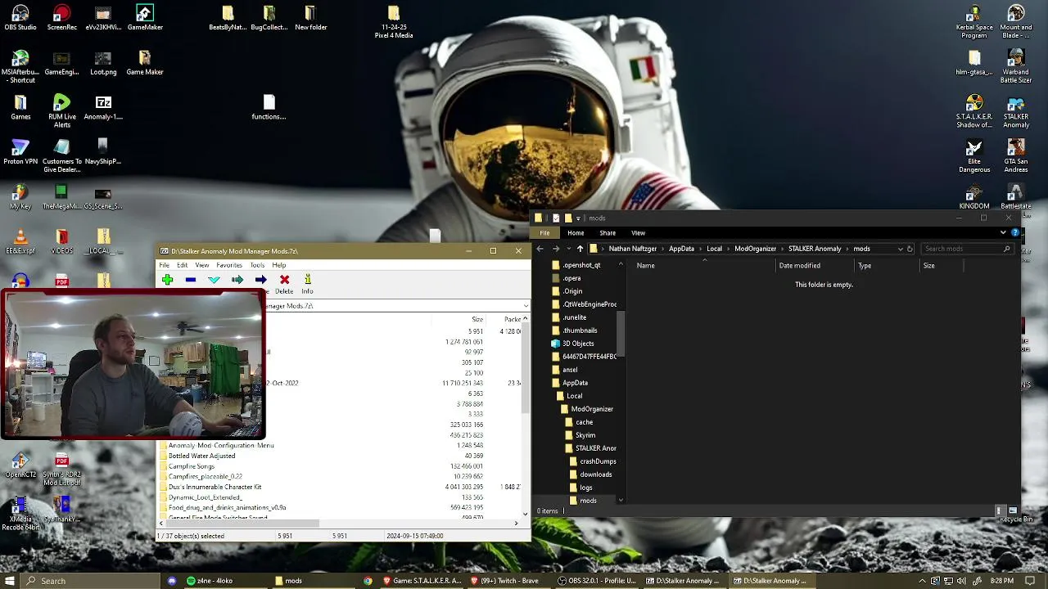The height and width of the screenshot is (589, 1048).
Task: Click the Windows taskbar Search box
Action: (90, 581)
